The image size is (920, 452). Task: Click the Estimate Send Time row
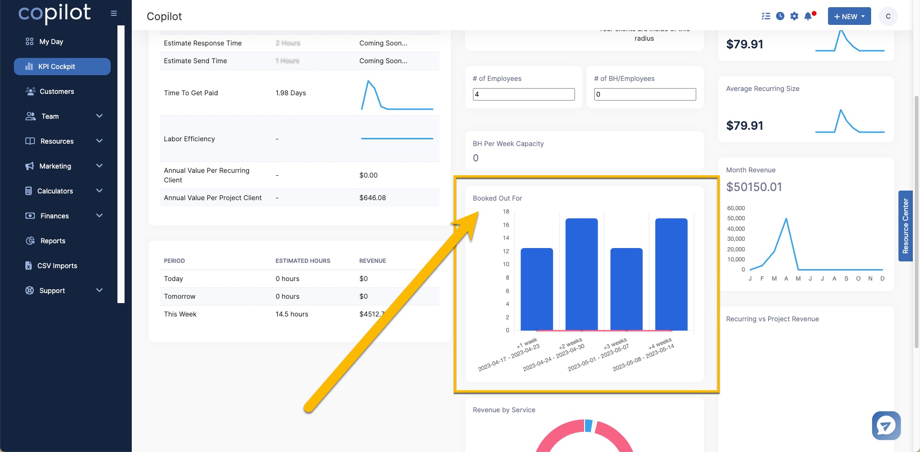pos(299,61)
